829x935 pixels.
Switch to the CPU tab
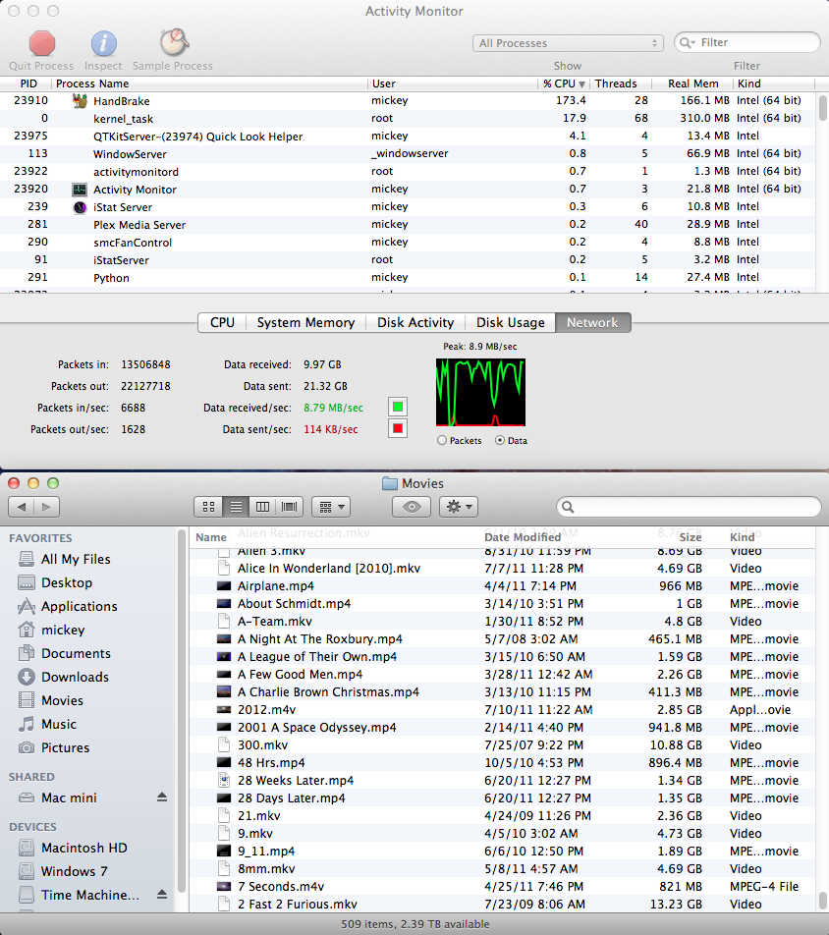tap(222, 322)
